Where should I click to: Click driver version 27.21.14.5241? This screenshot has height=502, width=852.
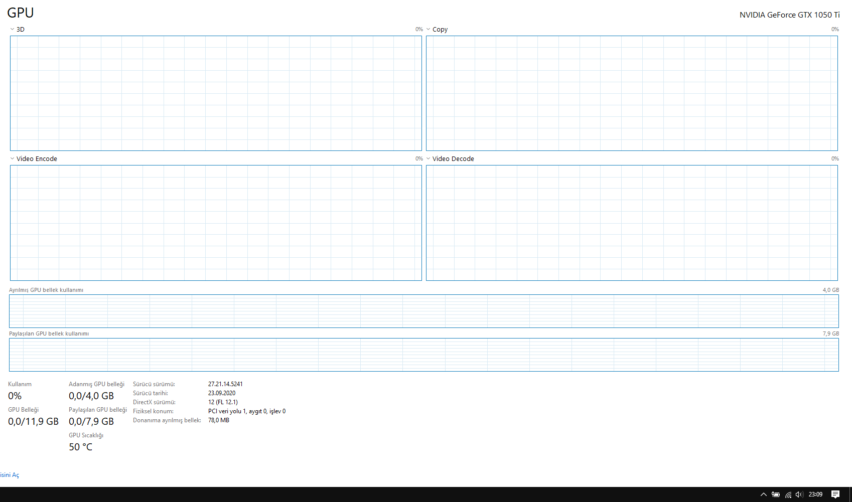225,384
